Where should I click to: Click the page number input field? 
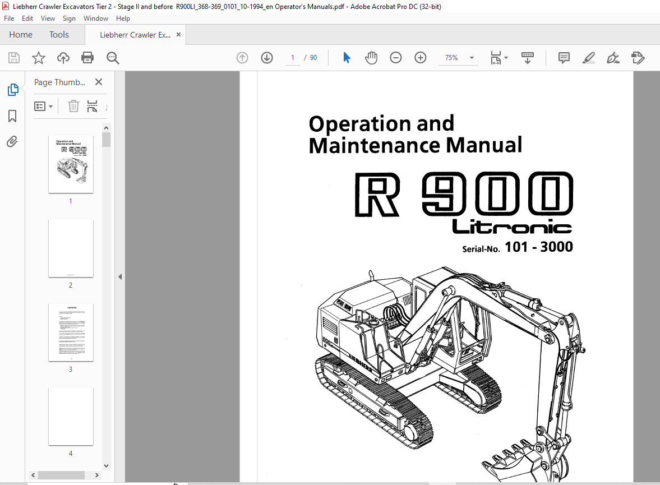[x=293, y=58]
